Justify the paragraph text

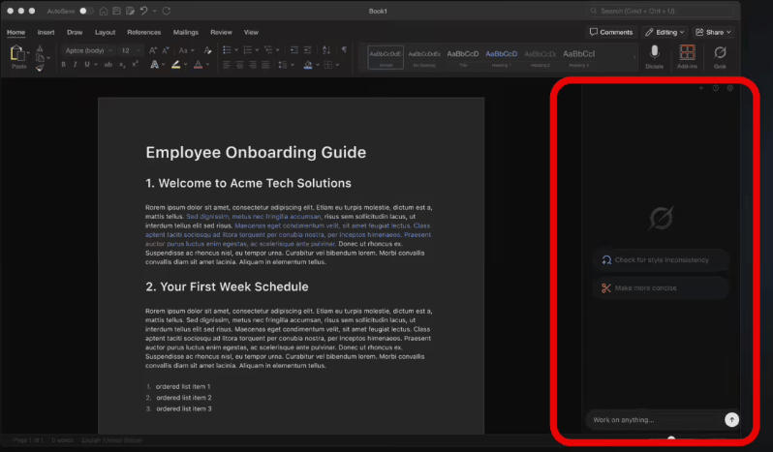(x=265, y=65)
